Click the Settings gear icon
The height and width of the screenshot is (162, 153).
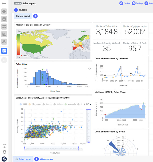(134, 3)
